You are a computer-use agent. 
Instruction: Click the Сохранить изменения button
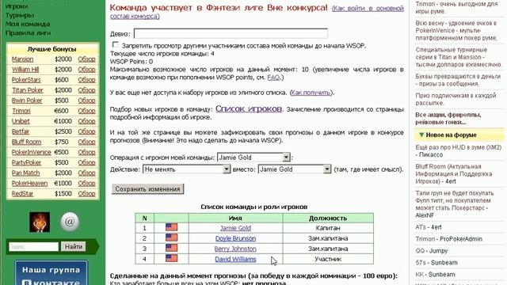pos(148,189)
